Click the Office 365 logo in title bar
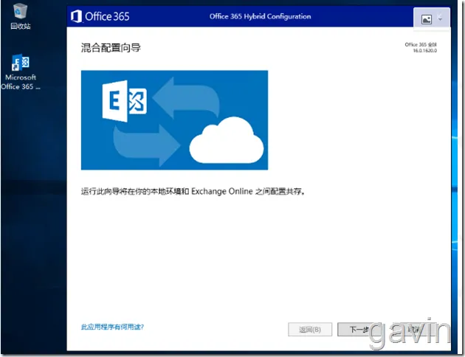 pyautogui.click(x=100, y=16)
